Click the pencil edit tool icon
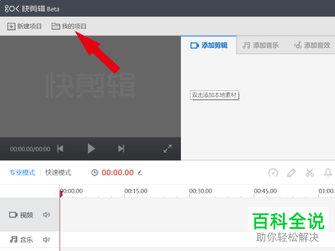Image resolution: width=335 pixels, height=251 pixels. coord(291,173)
